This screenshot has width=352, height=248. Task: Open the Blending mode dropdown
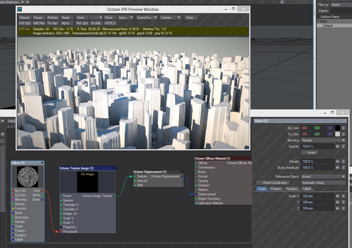(323, 140)
